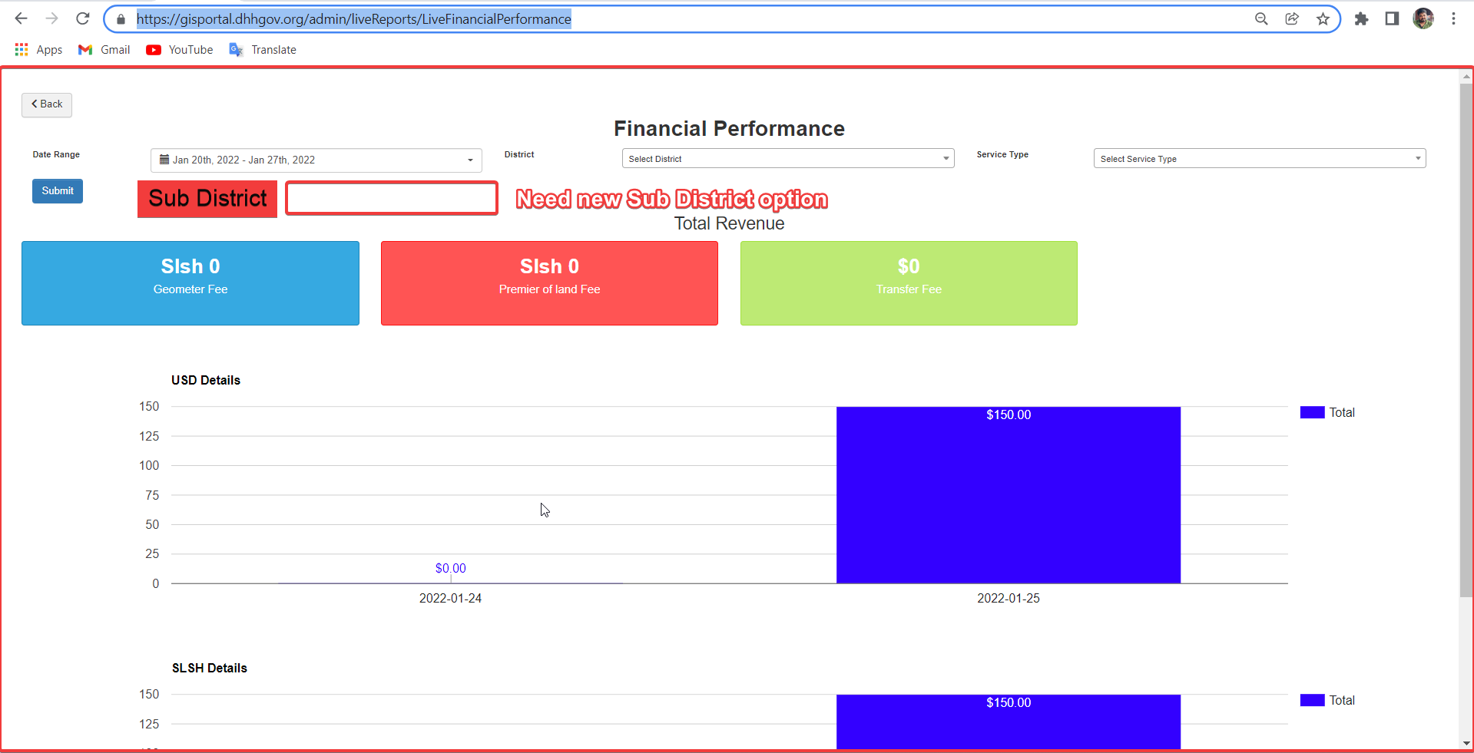The width and height of the screenshot is (1474, 753).
Task: Open the YouTube bookmark
Action: (x=180, y=50)
